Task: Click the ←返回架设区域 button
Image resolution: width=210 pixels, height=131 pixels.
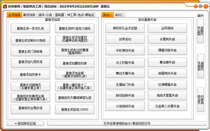Action: tap(25, 123)
